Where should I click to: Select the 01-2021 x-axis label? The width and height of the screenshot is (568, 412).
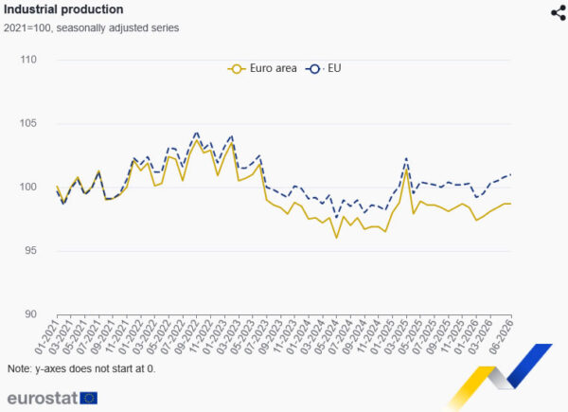point(46,336)
